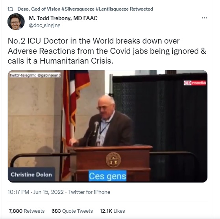Open the M. Todd Trebony, MD FAAC name
Screen dimensions: 220x219
coord(63,18)
